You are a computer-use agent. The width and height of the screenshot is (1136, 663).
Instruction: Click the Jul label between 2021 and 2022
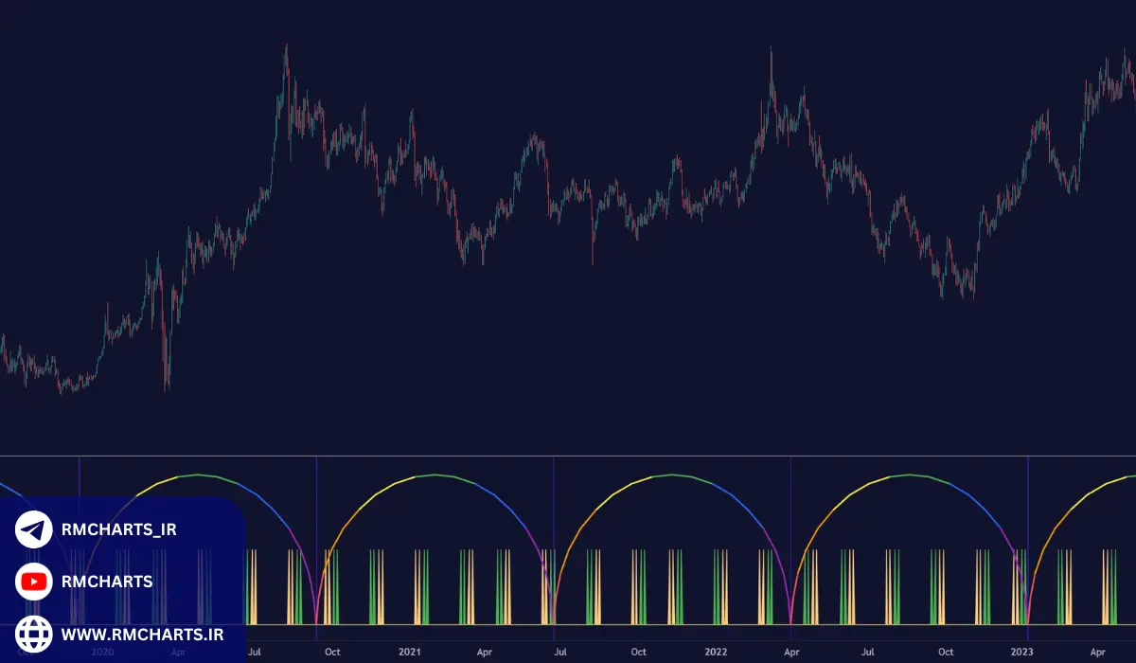tap(560, 652)
